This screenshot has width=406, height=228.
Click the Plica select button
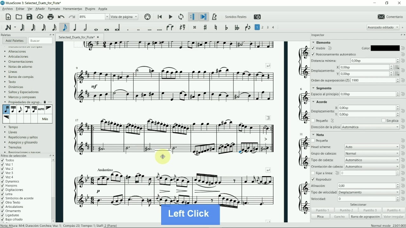point(320,217)
